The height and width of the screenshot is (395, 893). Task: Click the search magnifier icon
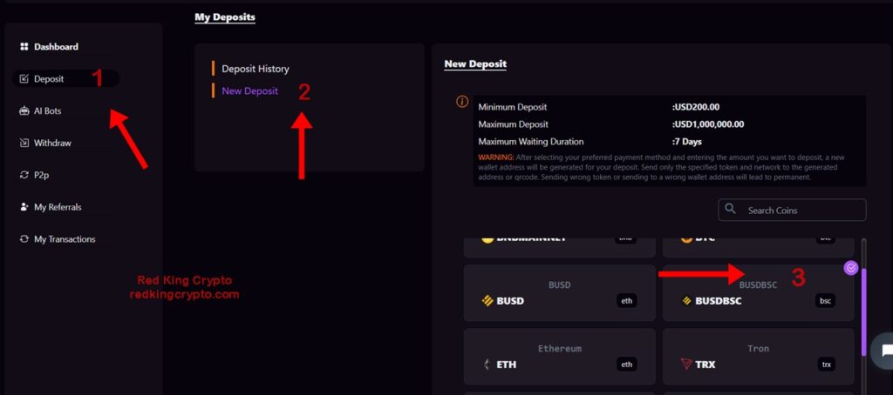click(x=730, y=209)
